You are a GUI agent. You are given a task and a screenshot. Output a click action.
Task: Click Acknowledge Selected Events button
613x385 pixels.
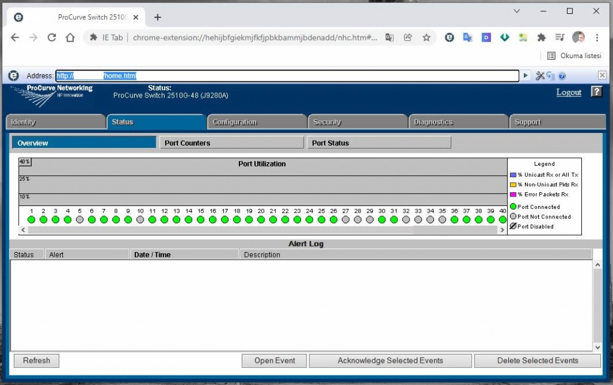click(x=390, y=360)
